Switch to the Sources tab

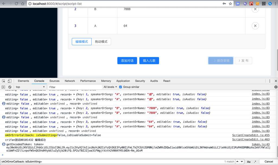(54, 81)
